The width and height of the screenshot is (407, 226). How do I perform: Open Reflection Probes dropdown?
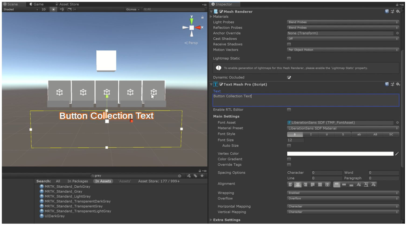[343, 27]
